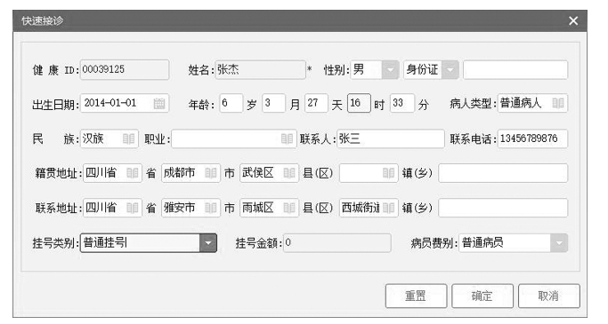The width and height of the screenshot is (608, 324).
Task: Focus the 联系电话 field 13456789876
Action: [x=532, y=138]
